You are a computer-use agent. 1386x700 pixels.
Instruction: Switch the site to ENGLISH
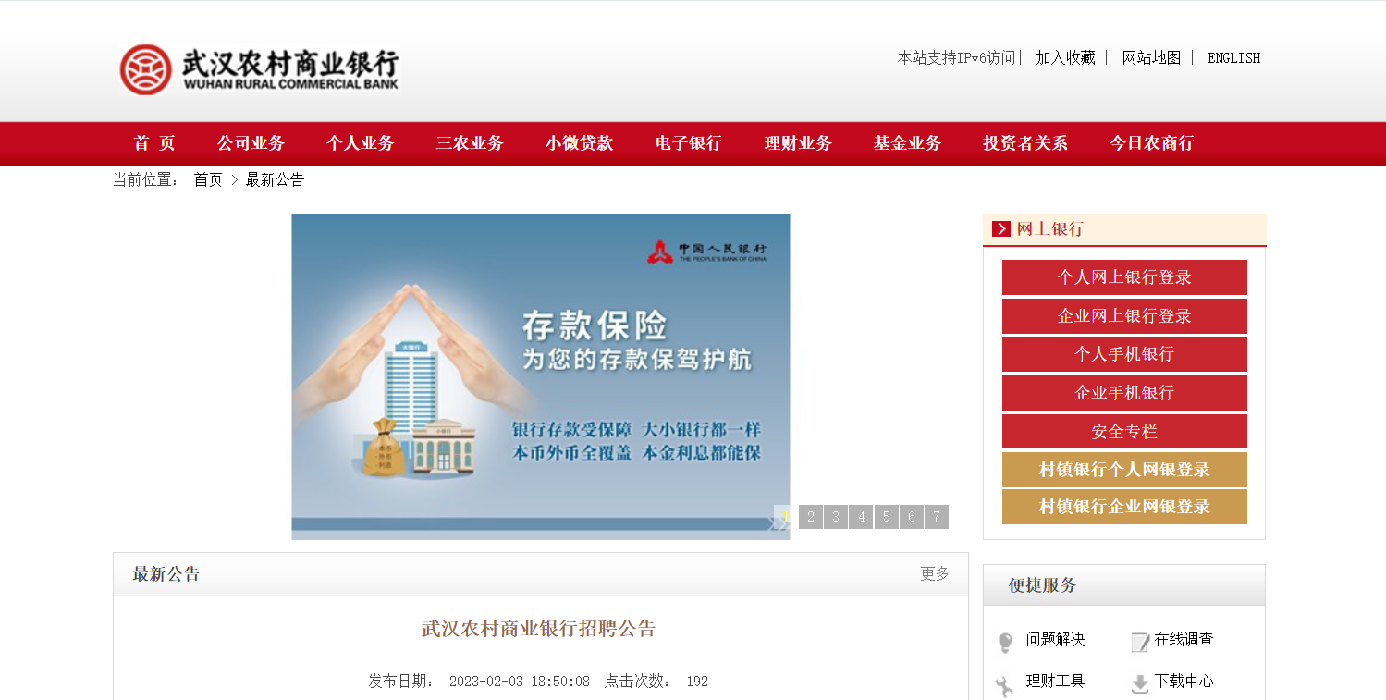1234,57
